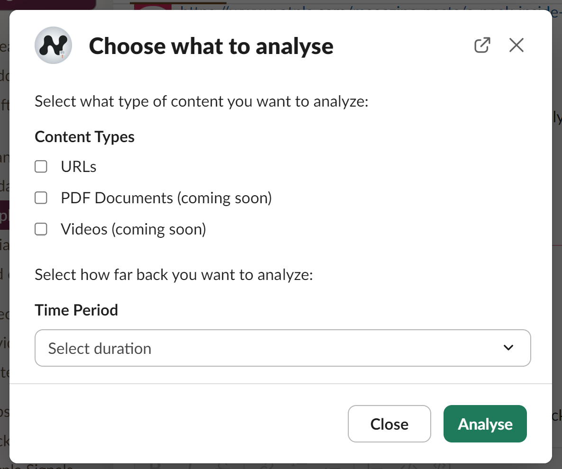562x469 pixels.
Task: Enable the URLs checkbox
Action: pos(41,167)
